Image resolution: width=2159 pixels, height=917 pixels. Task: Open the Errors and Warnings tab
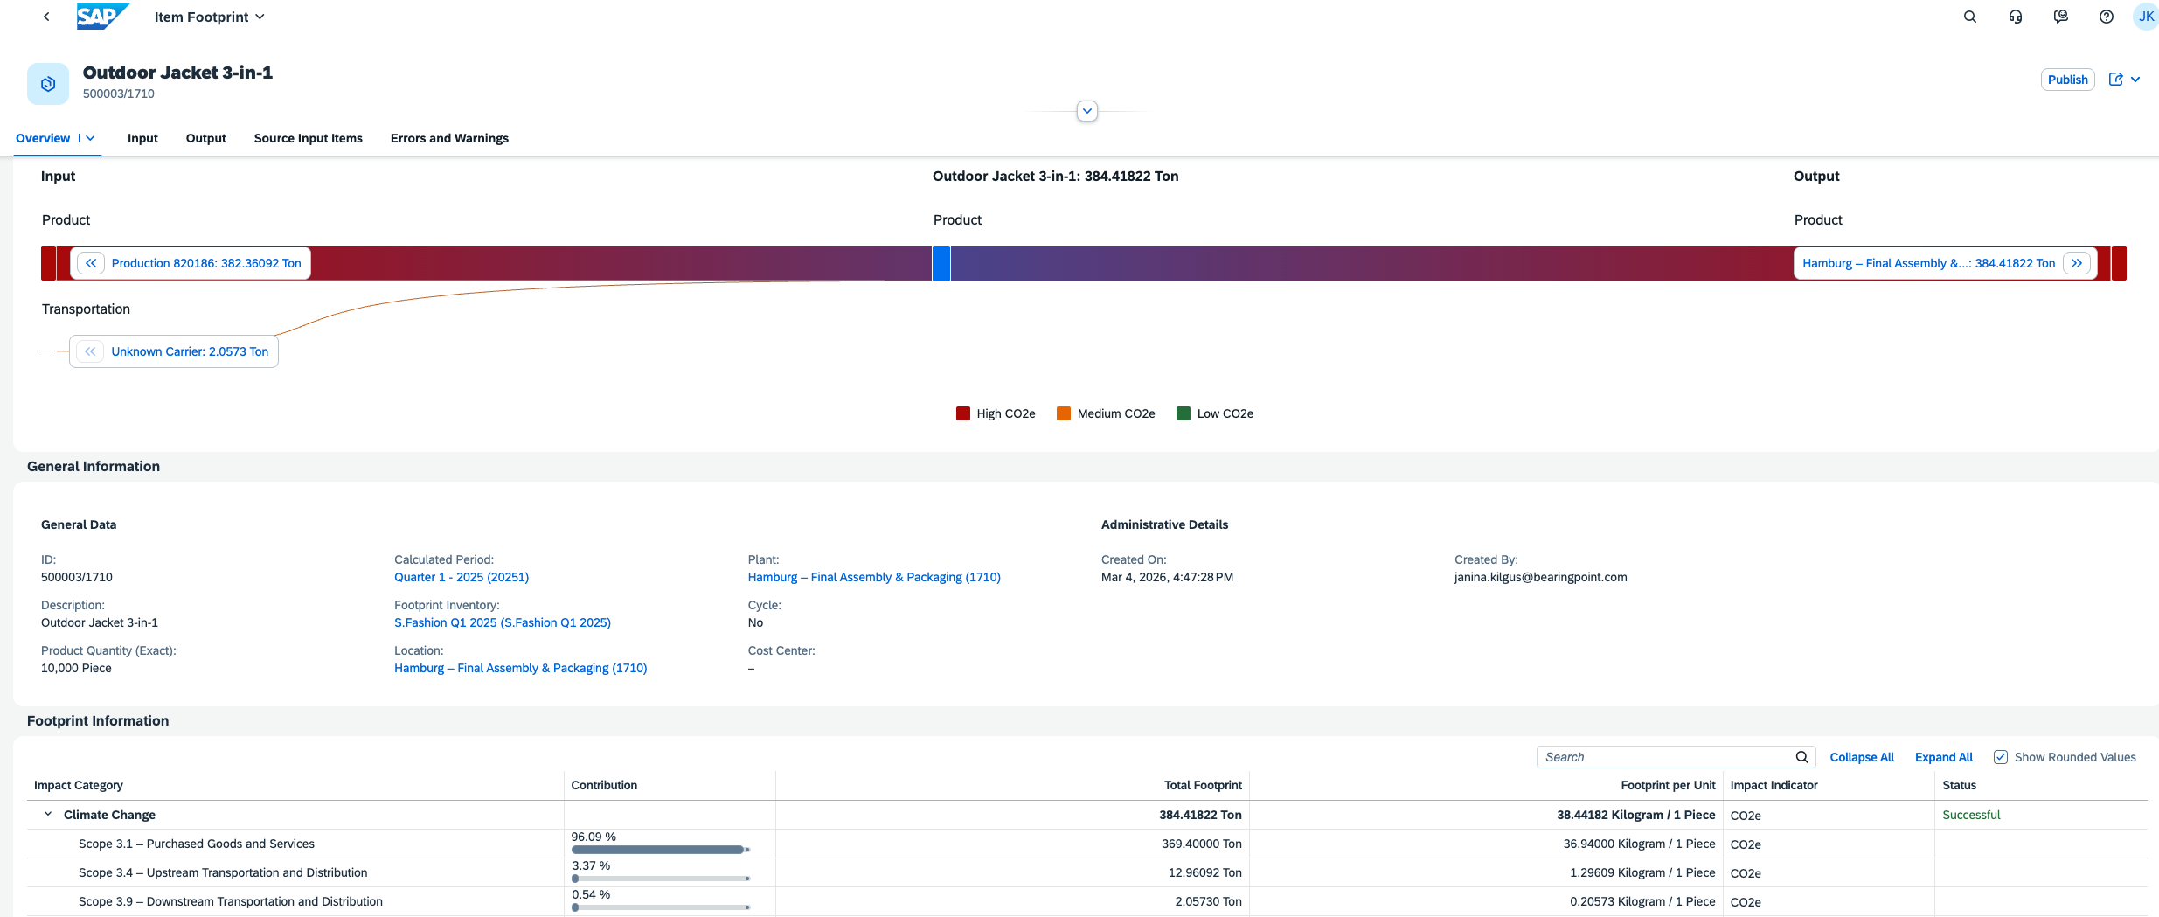point(449,138)
